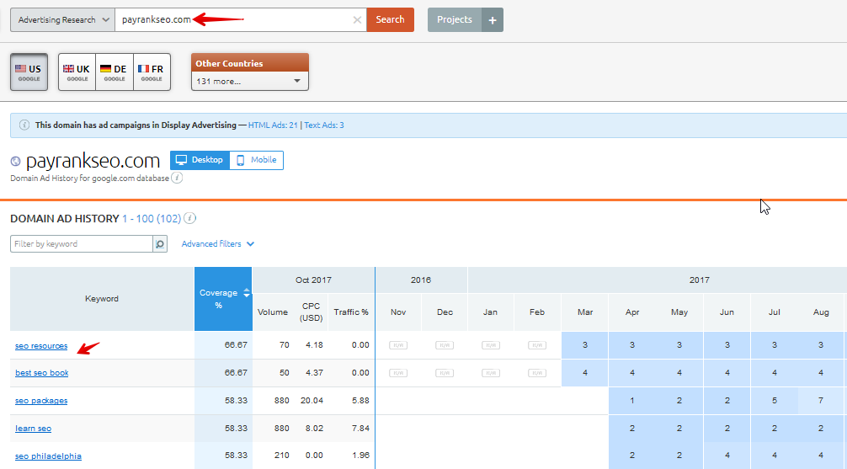The image size is (847, 469).
Task: Select FR Google database
Action: click(152, 72)
